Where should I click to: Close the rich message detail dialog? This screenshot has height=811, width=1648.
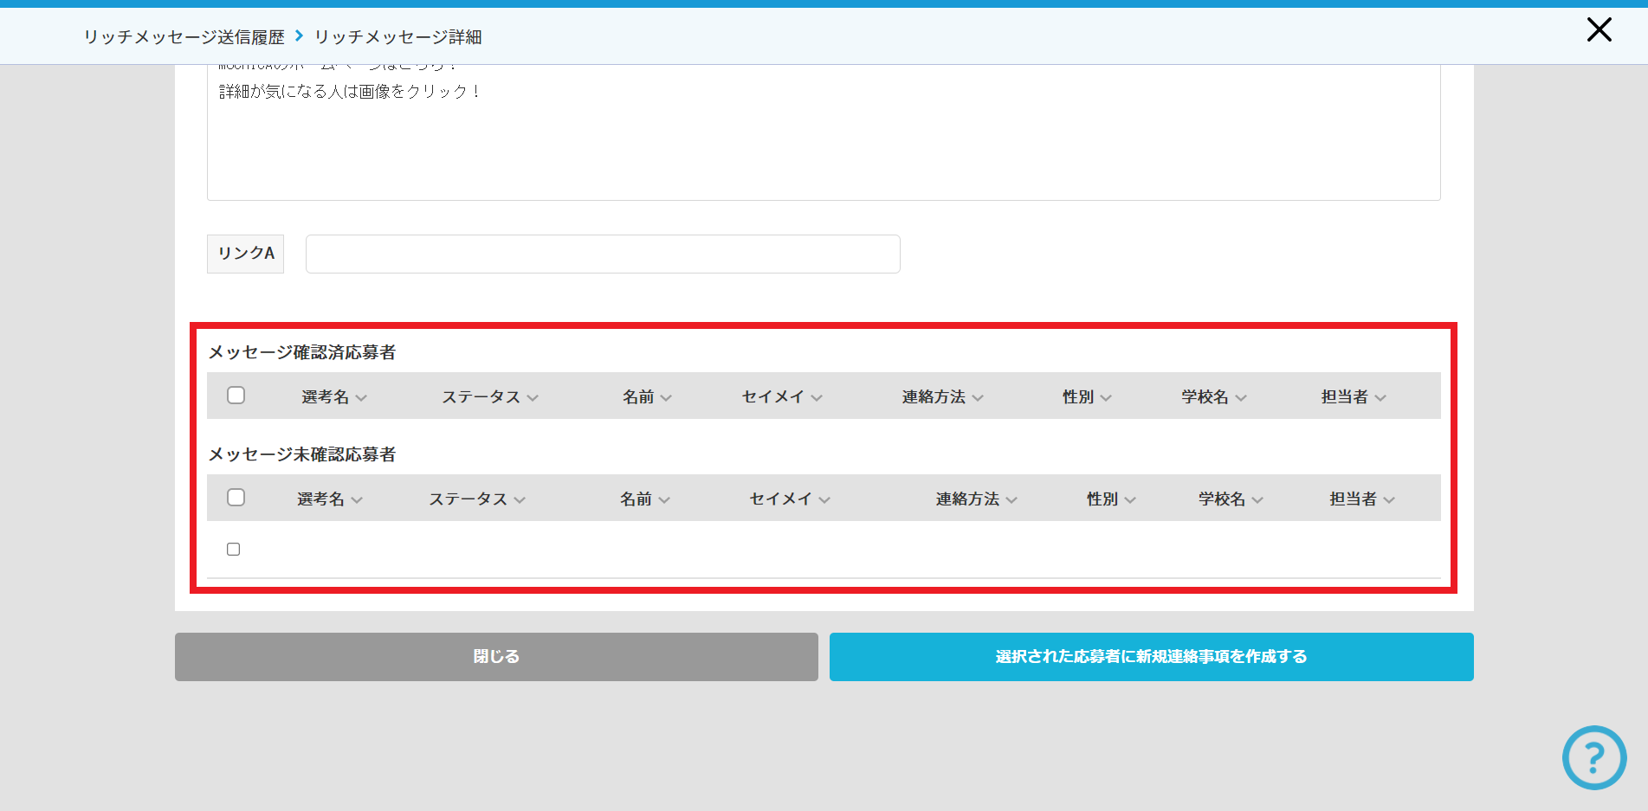[x=1599, y=30]
